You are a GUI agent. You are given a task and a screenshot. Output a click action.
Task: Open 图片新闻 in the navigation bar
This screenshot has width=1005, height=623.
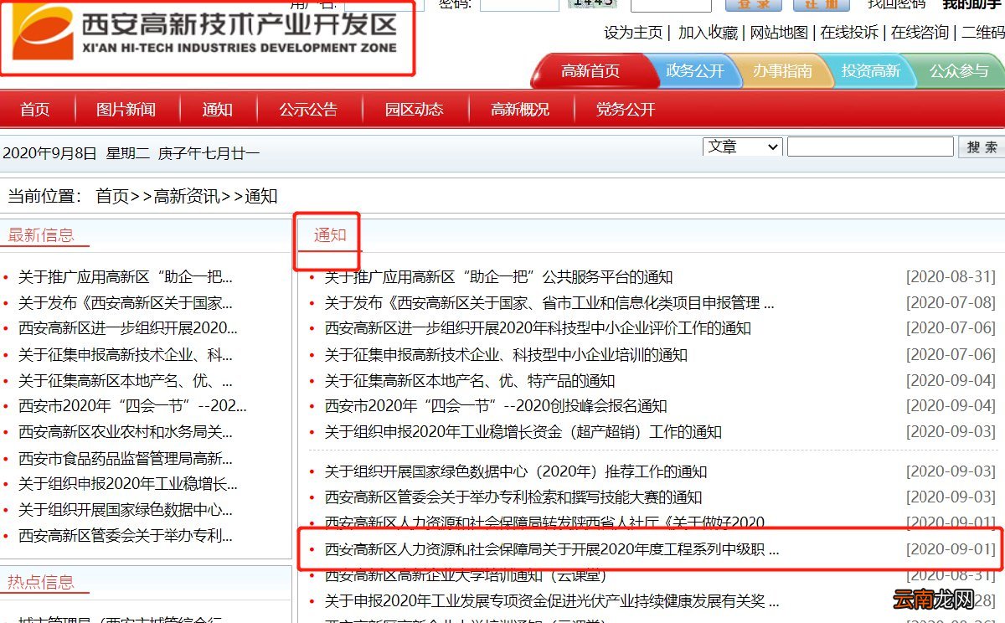[x=126, y=110]
